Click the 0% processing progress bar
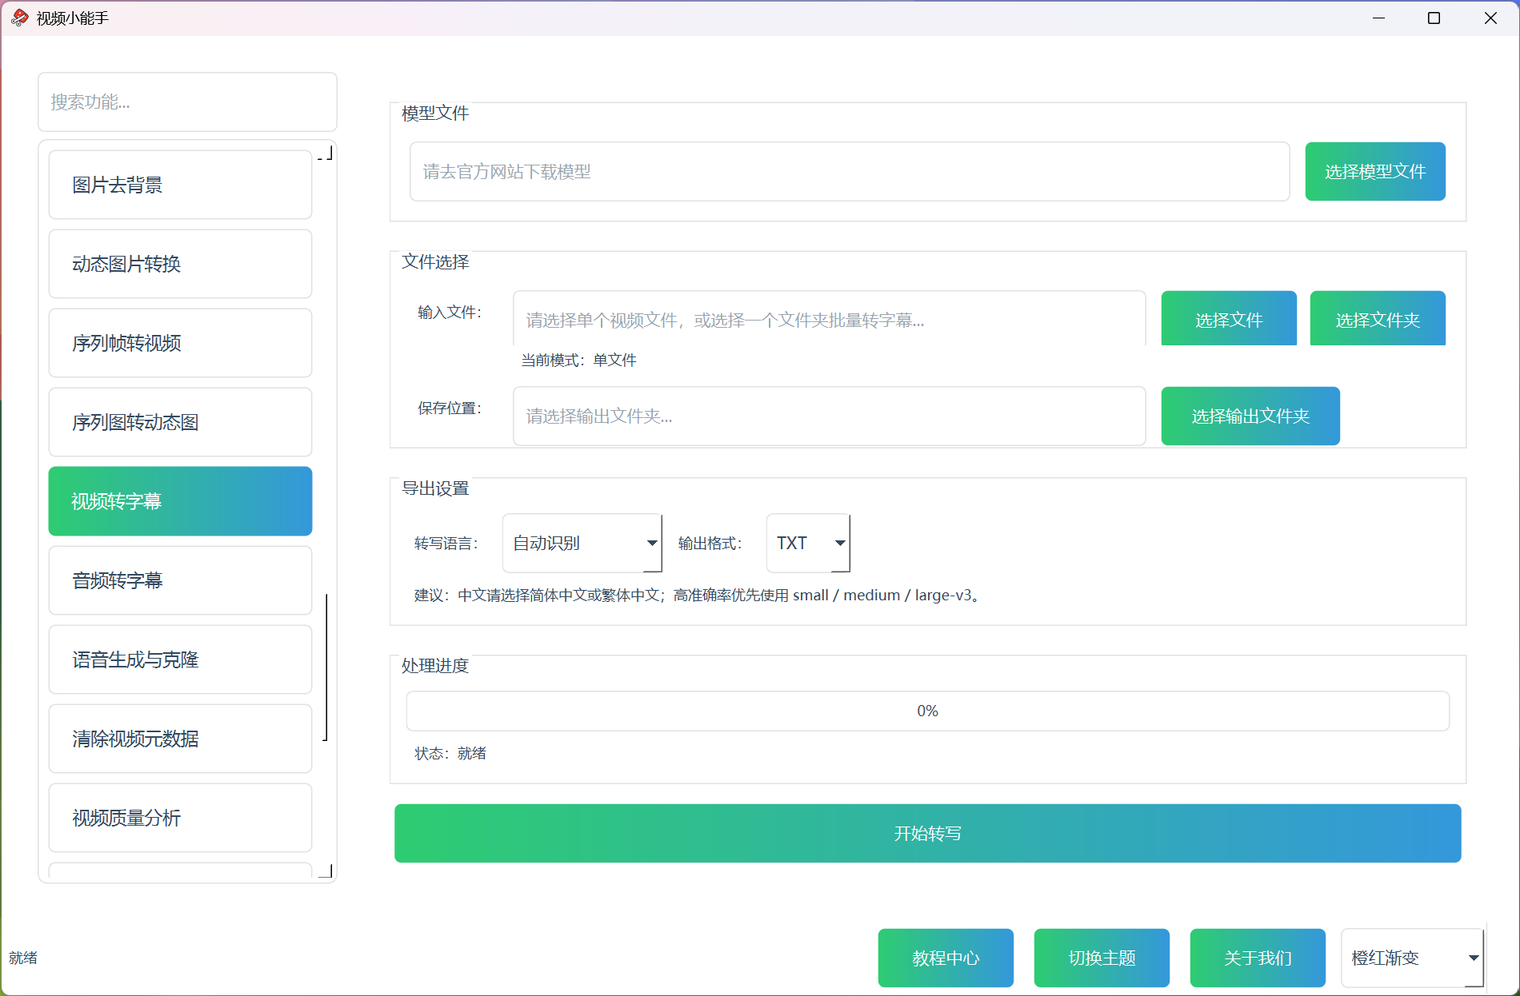Viewport: 1520px width, 996px height. tap(928, 711)
